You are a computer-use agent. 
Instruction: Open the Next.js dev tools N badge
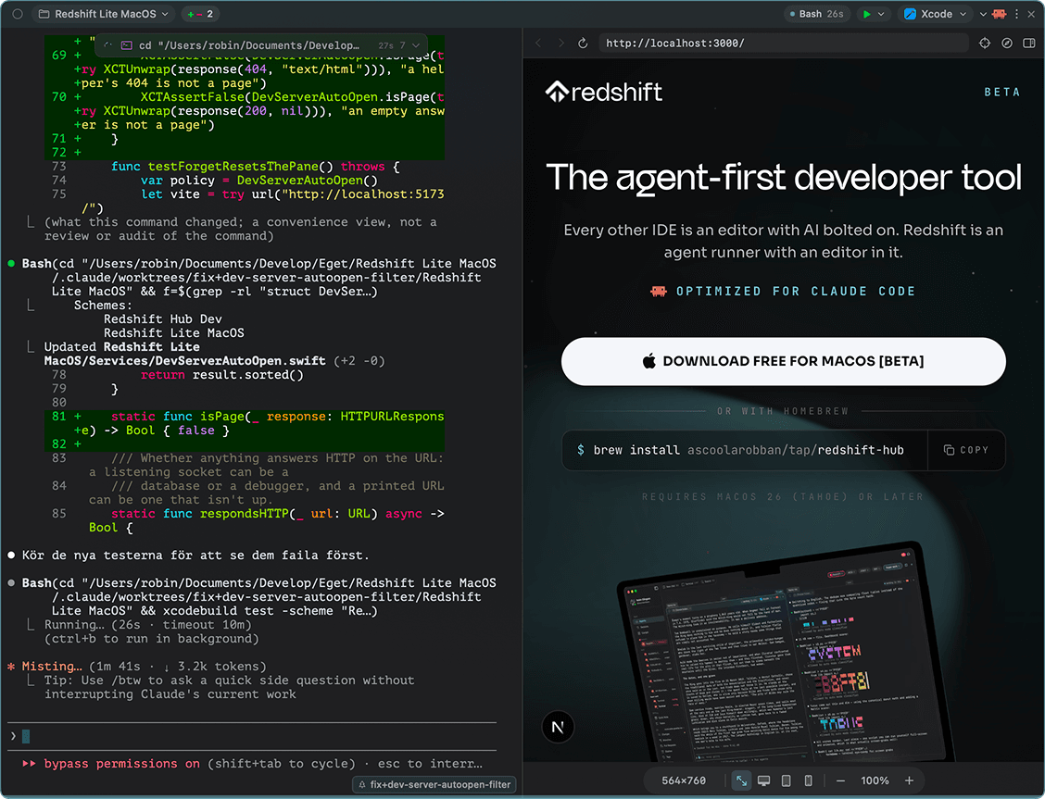(x=558, y=727)
